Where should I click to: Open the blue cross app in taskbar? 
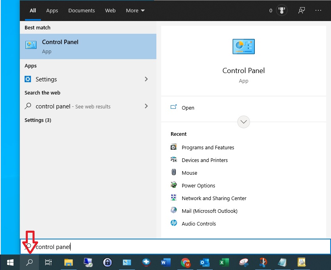tap(146, 262)
